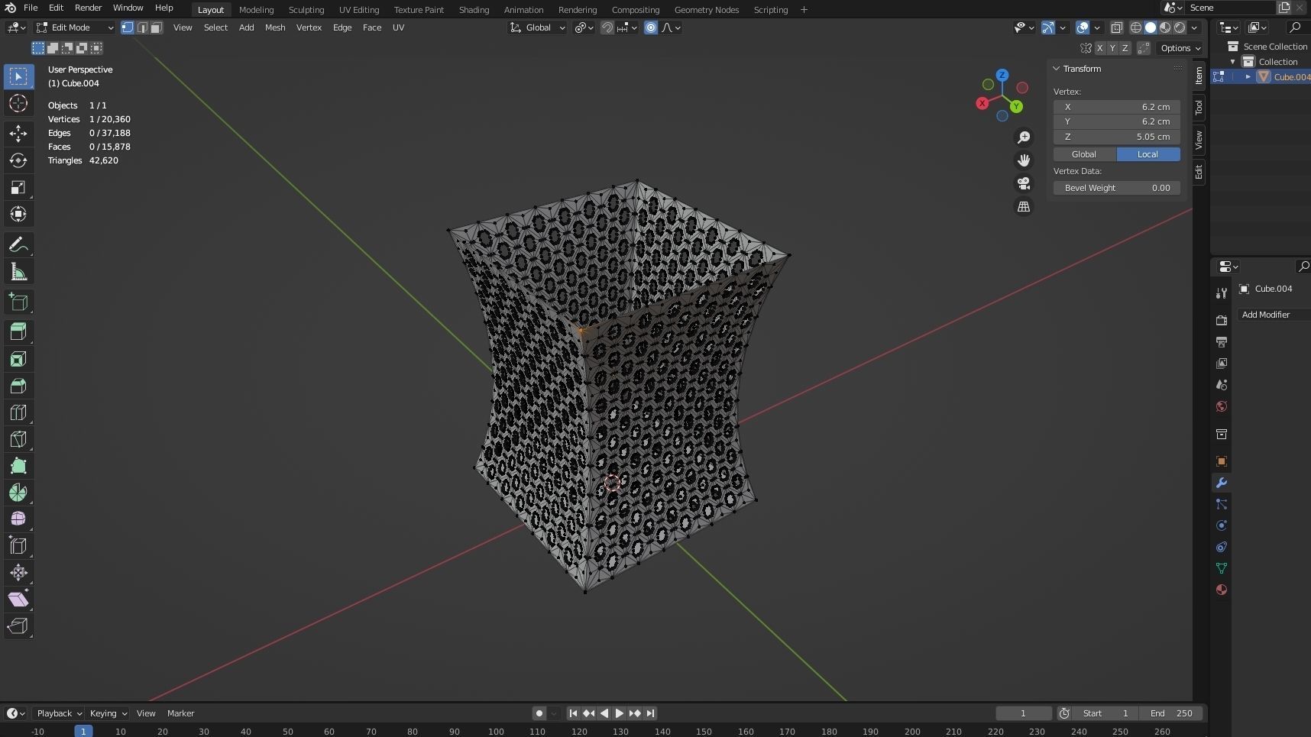The width and height of the screenshot is (1311, 737).
Task: Choose the Shear tool
Action: click(x=18, y=600)
